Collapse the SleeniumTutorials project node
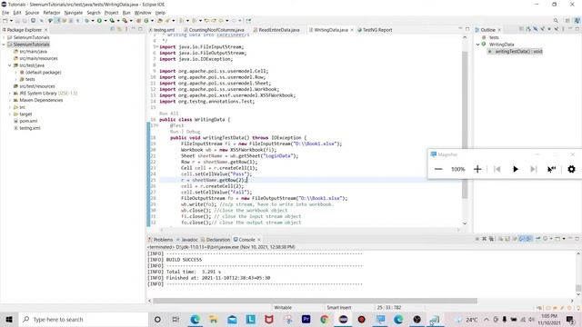 tap(4, 45)
